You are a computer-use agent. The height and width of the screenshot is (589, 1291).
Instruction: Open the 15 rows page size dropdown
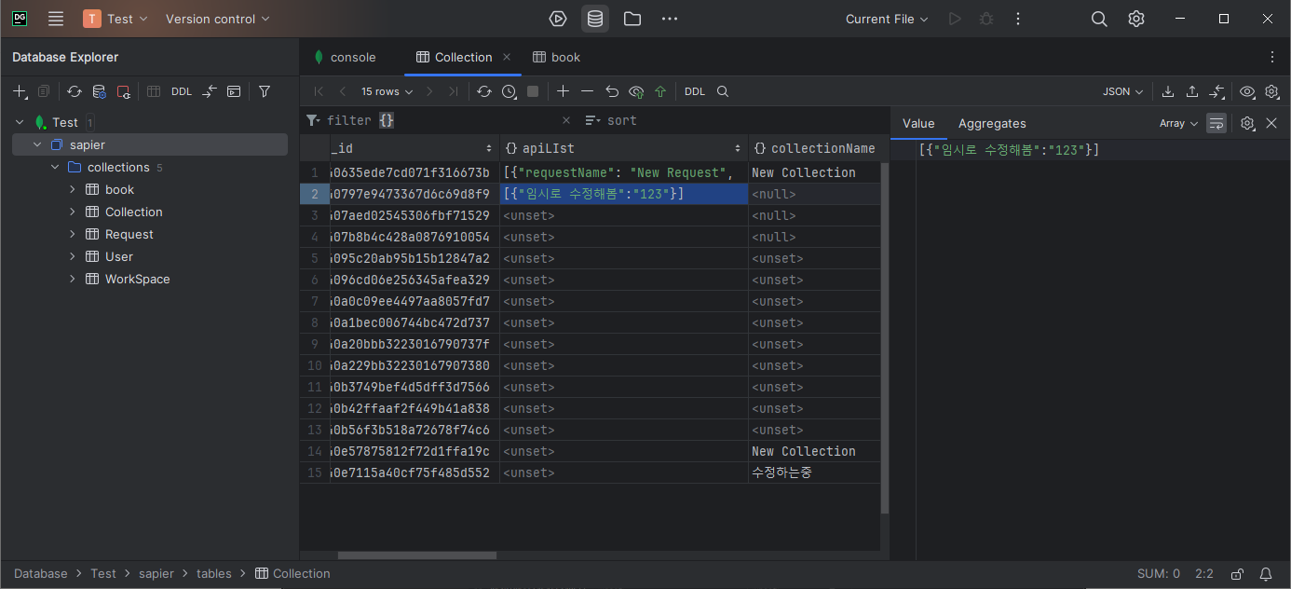[x=387, y=91]
